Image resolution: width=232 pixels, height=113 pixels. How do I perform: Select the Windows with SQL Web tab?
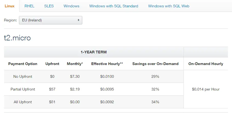[x=169, y=6]
